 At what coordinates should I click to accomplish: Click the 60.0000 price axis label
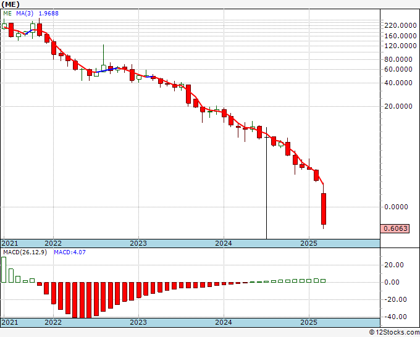click(398, 69)
